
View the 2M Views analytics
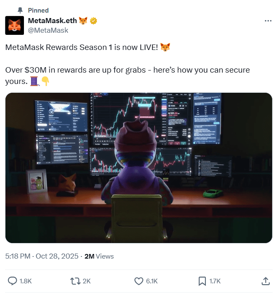(x=99, y=256)
